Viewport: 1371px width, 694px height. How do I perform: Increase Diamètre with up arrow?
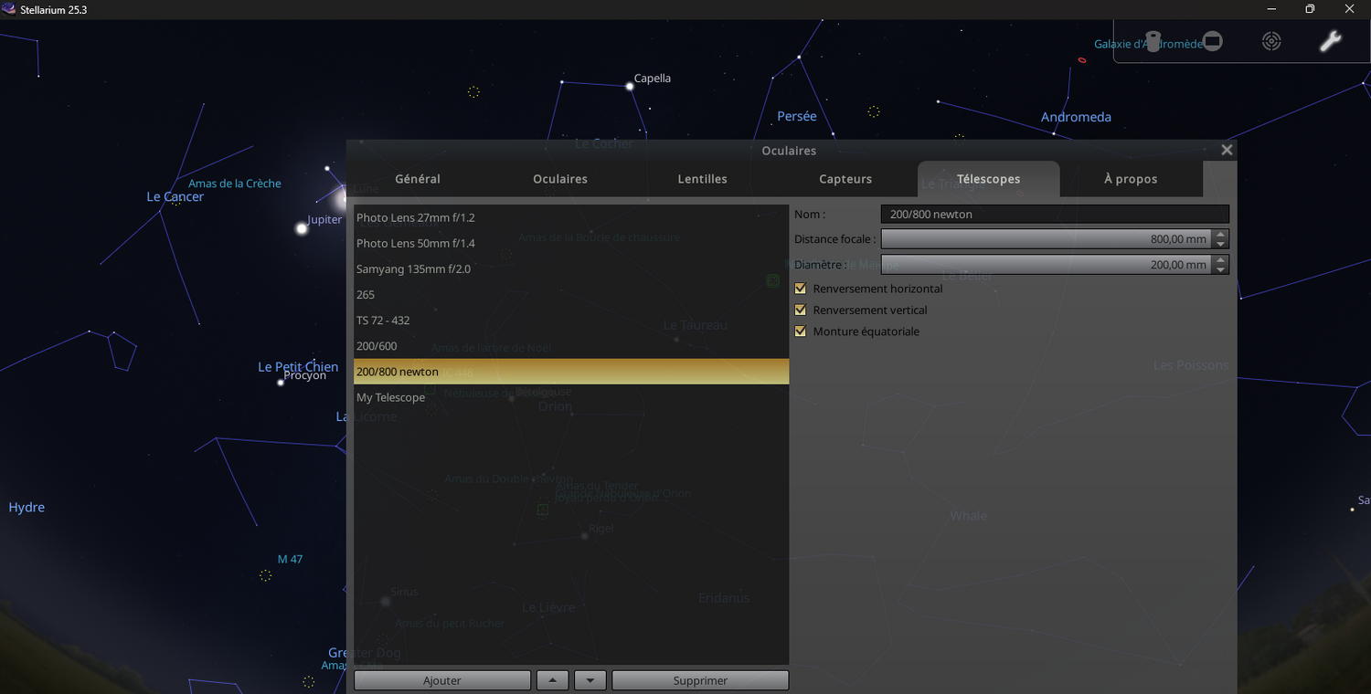point(1220,260)
